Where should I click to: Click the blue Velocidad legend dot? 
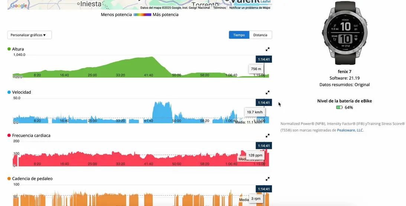[x=9, y=92]
